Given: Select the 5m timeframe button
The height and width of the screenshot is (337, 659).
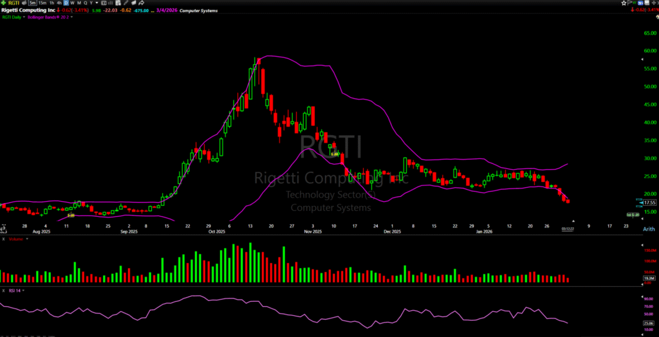Looking at the screenshot, I should pyautogui.click(x=32, y=3).
